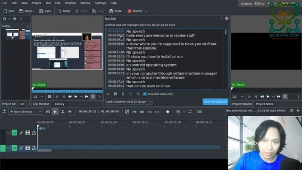Screen dimensions: 302x170
Task: Open Clip Monitor play options arrow
Action: click(x=81, y=96)
